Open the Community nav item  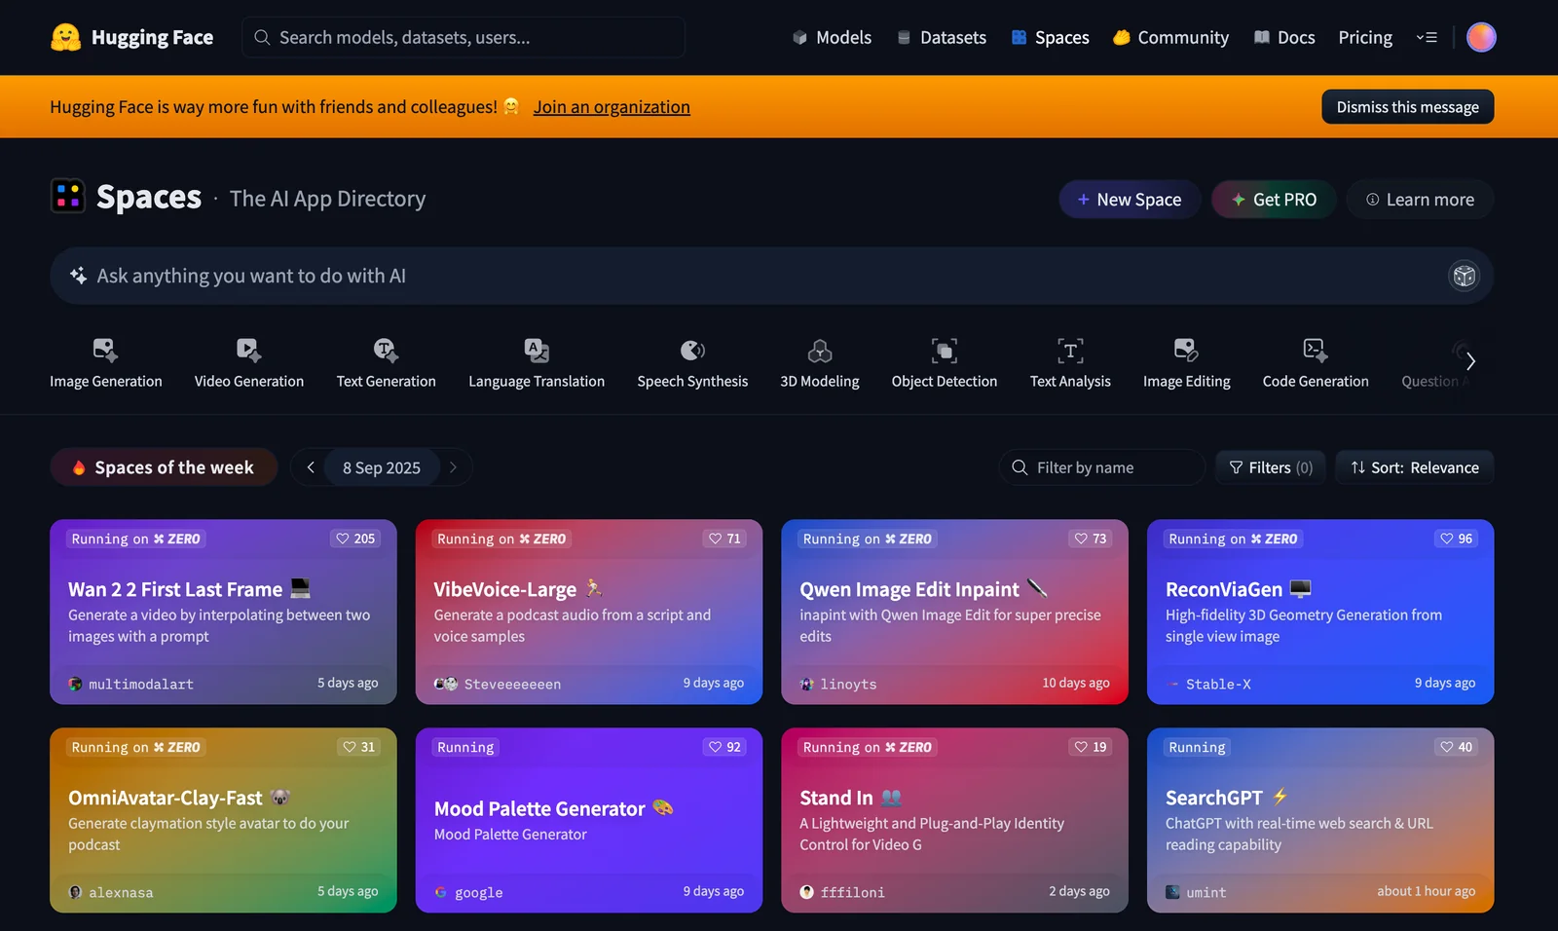1170,37
